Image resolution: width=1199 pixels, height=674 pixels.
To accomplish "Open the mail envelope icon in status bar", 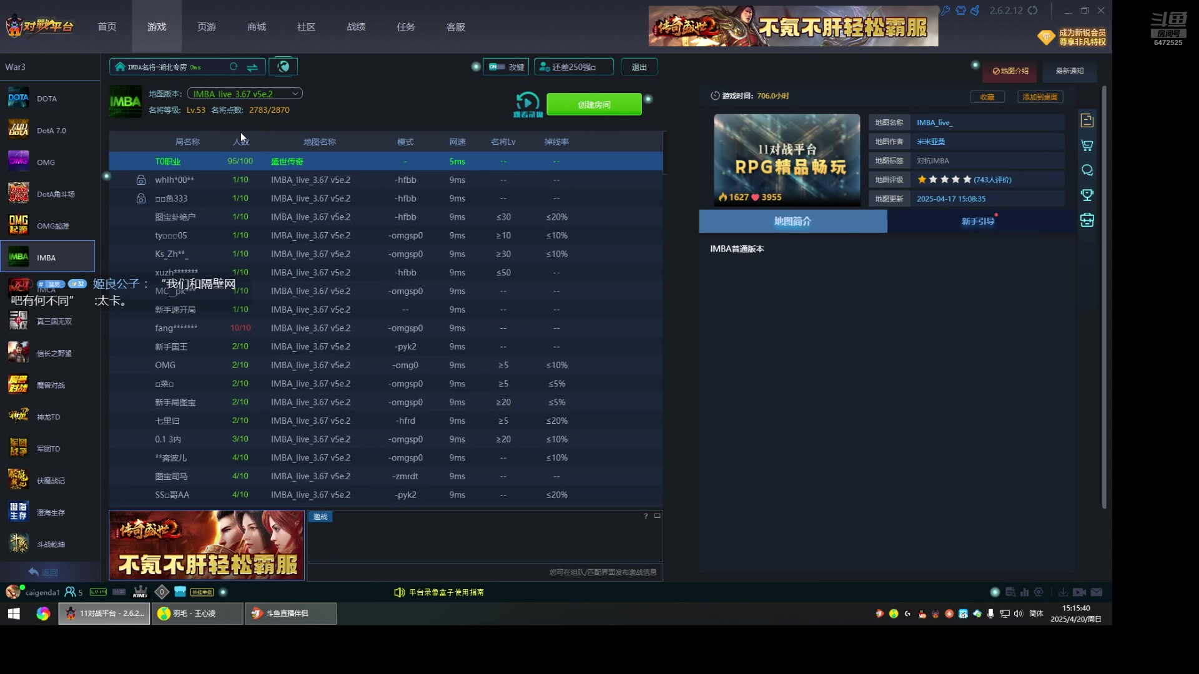I will pyautogui.click(x=1097, y=592).
